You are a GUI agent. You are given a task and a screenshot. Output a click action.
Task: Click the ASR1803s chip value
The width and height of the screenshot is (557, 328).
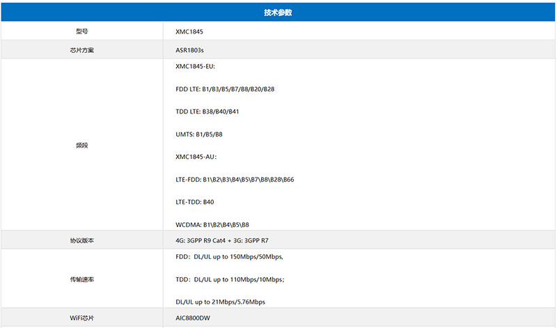[x=190, y=50]
